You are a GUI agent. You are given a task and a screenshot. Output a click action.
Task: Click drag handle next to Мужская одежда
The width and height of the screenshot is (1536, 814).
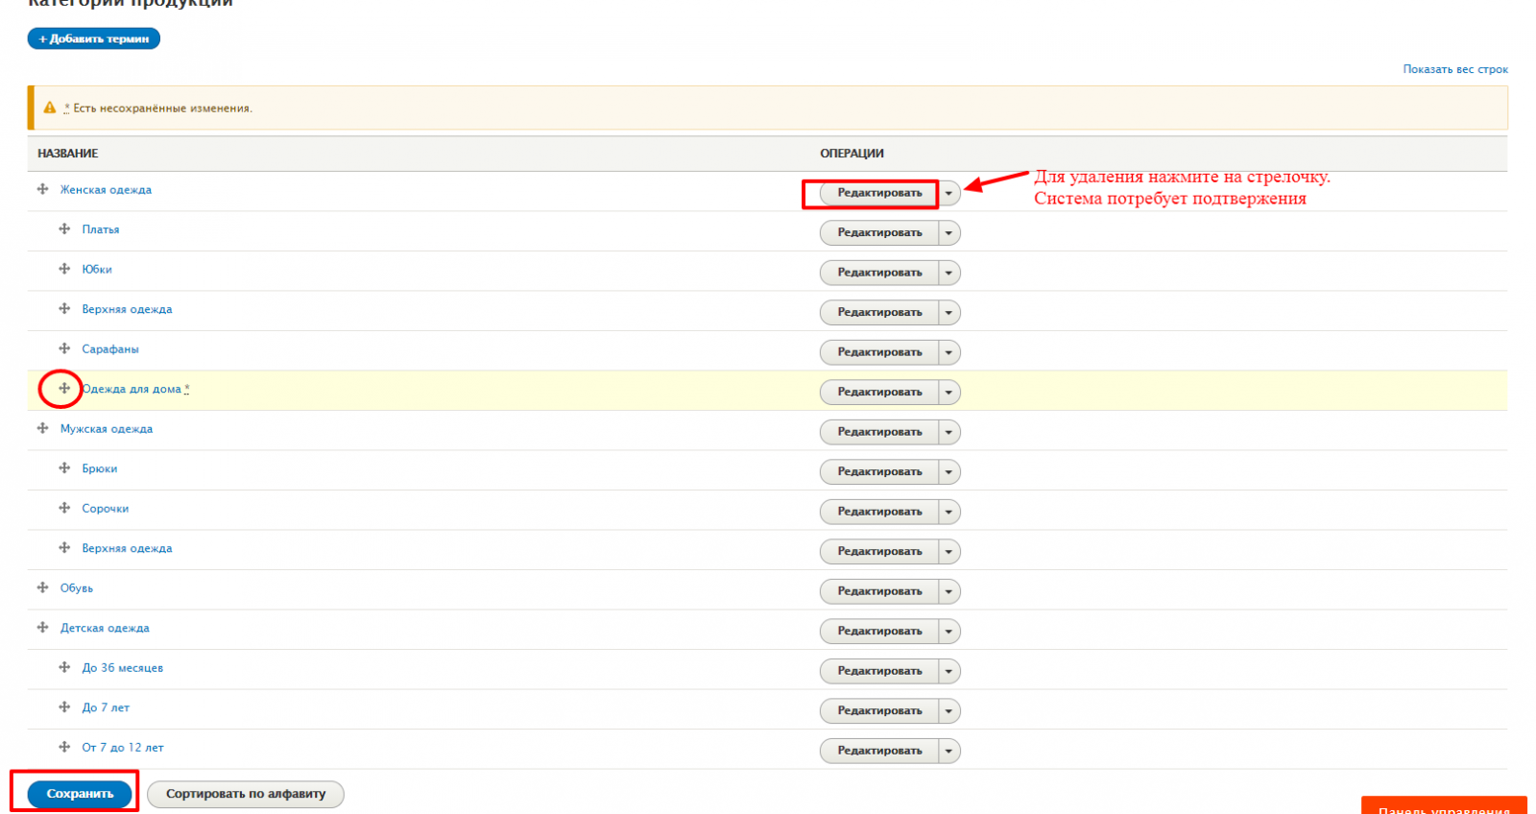tap(42, 428)
